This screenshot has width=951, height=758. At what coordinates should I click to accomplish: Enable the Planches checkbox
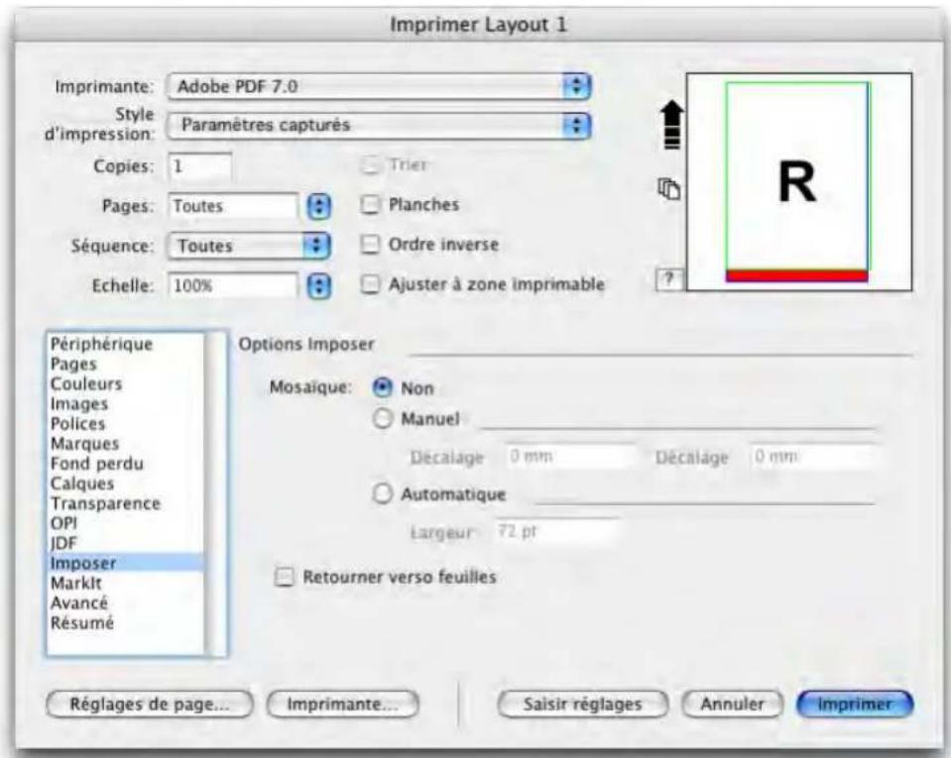(x=370, y=205)
